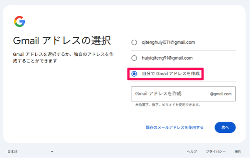Click the Google G logo

coord(19,22)
